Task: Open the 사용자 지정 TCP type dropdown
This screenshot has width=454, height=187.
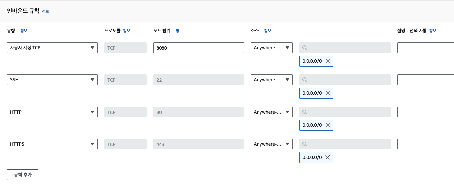Action: (52, 48)
